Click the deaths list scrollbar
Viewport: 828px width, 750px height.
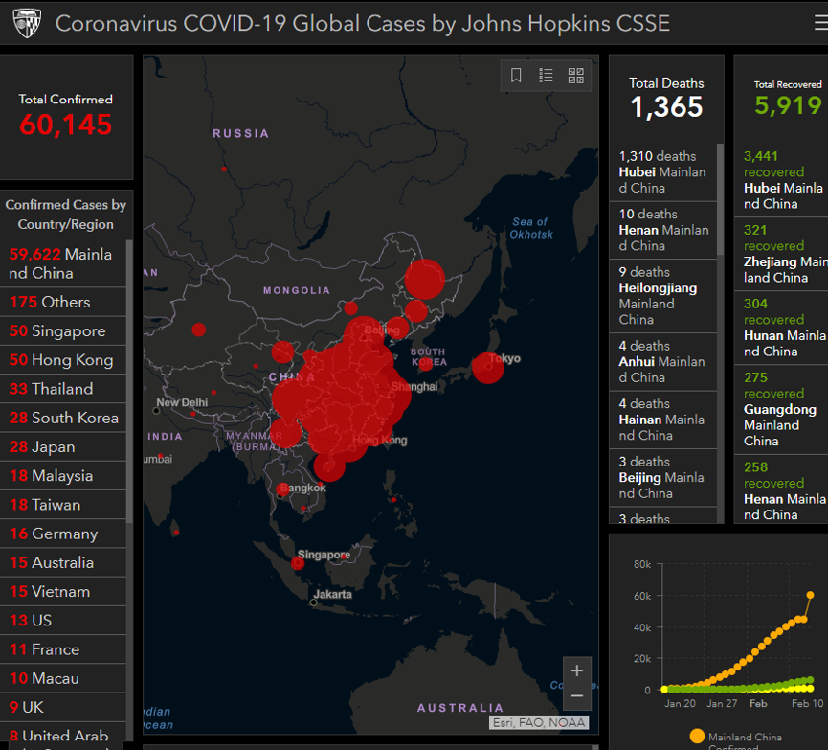coord(720,199)
